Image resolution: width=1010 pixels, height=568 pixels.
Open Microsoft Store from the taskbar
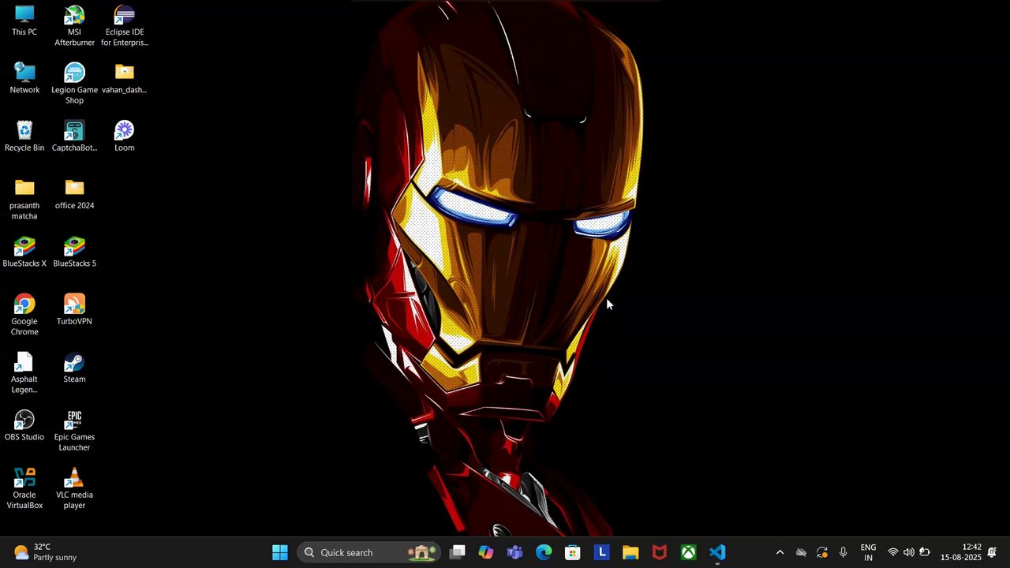573,552
